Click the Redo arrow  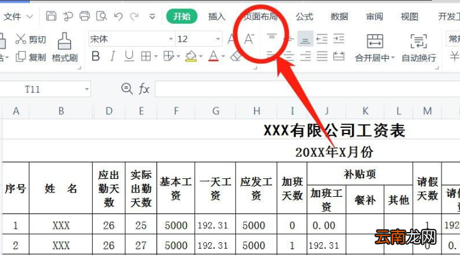pyautogui.click(x=134, y=16)
